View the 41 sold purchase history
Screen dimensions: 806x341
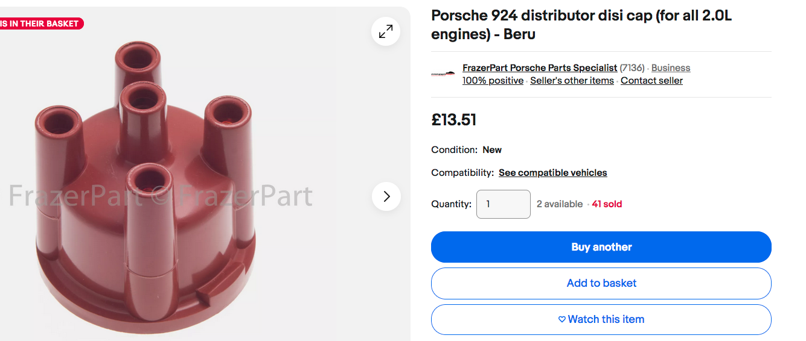607,204
